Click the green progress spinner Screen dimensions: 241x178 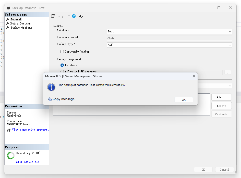pyautogui.click(x=11, y=155)
